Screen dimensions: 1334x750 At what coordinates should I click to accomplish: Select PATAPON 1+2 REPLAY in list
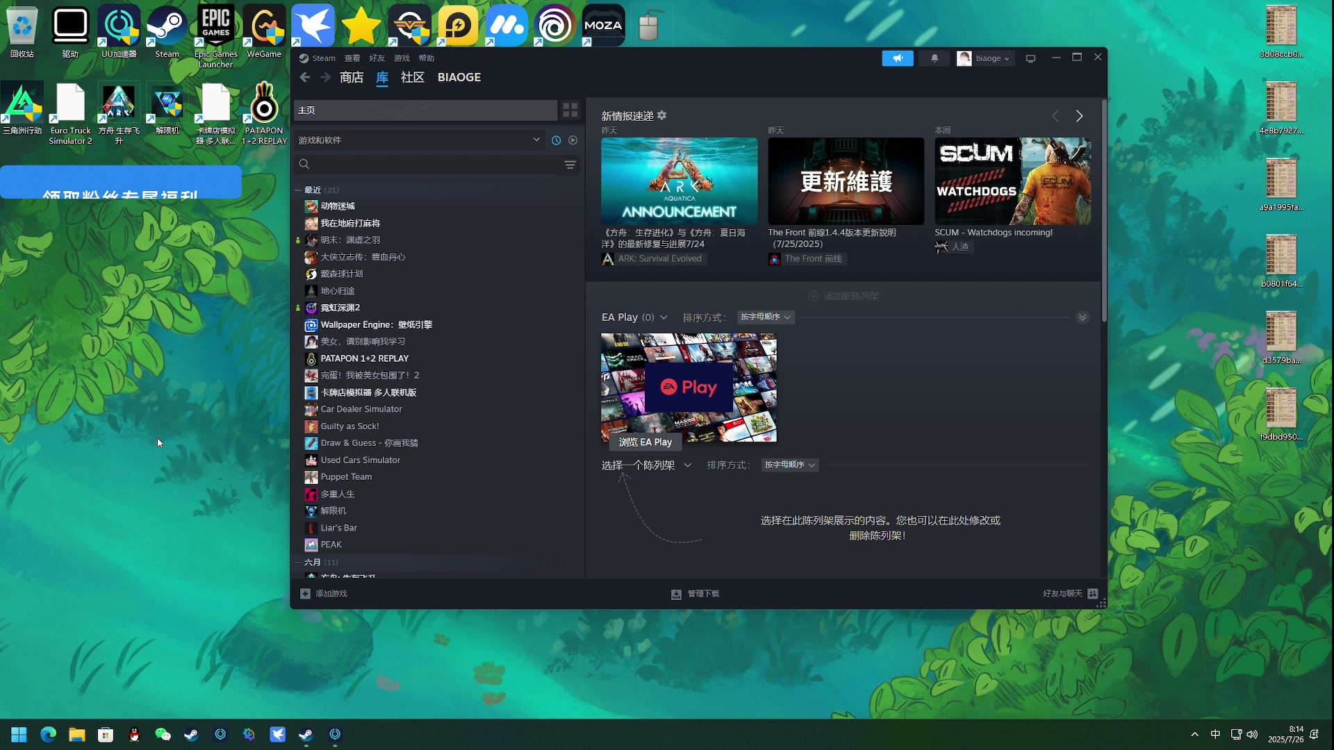tap(364, 359)
